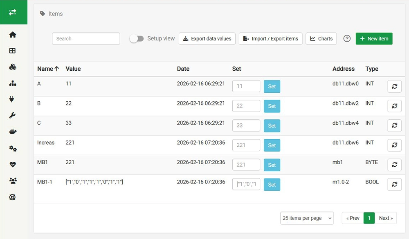Toggle the Setup view switch
Viewport: 409px width, 239px height.
coord(137,39)
